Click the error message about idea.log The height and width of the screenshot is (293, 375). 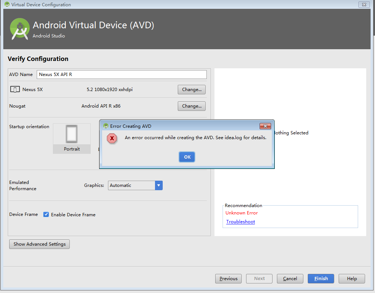195,137
